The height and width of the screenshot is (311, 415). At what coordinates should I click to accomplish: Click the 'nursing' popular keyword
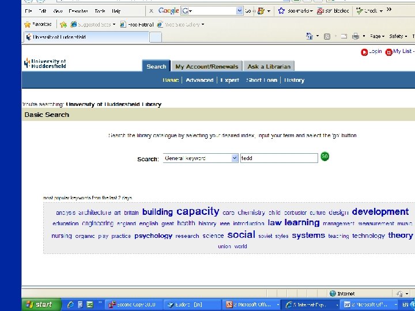pos(62,236)
